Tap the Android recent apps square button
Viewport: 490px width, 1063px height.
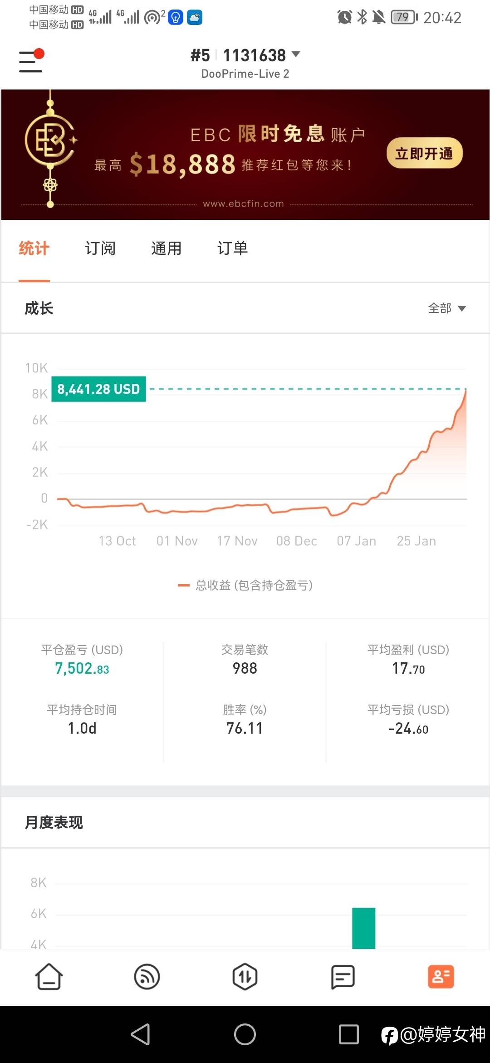pyautogui.click(x=349, y=1034)
